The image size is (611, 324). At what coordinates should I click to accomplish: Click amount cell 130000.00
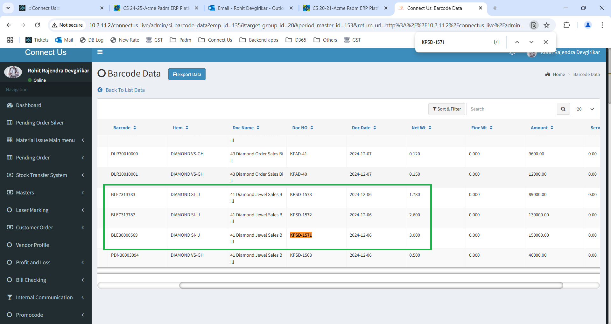[x=539, y=215]
